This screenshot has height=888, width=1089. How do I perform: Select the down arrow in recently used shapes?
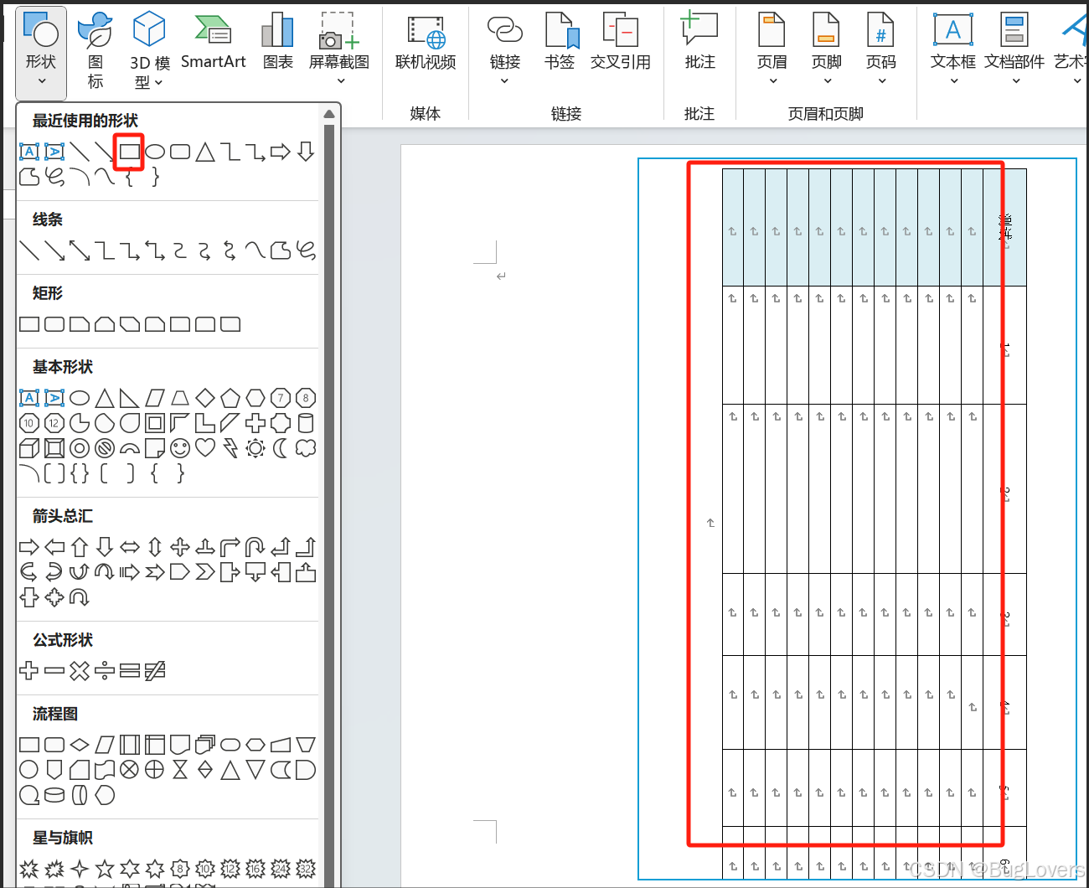(306, 152)
